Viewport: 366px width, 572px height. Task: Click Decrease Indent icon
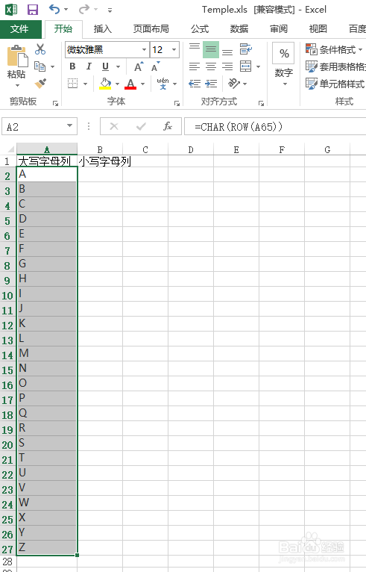click(x=195, y=84)
